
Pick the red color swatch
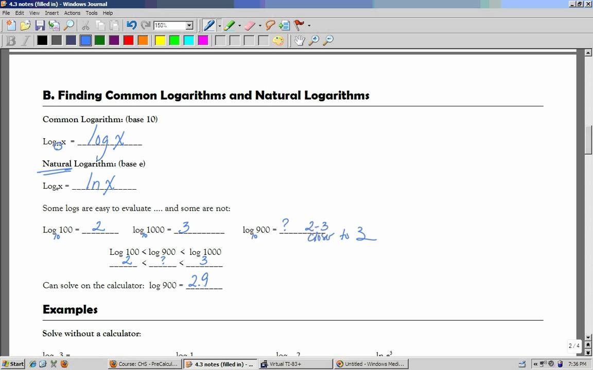point(129,41)
